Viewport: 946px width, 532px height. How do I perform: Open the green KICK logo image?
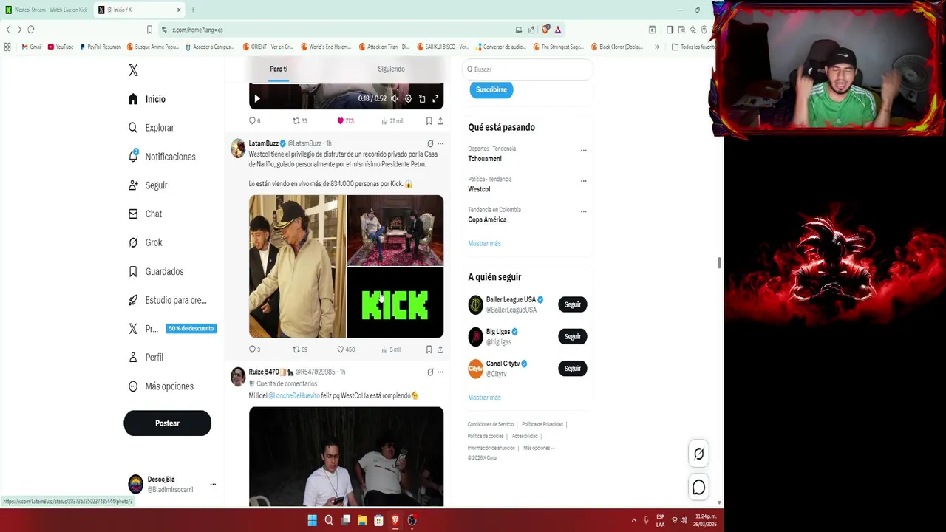point(395,303)
